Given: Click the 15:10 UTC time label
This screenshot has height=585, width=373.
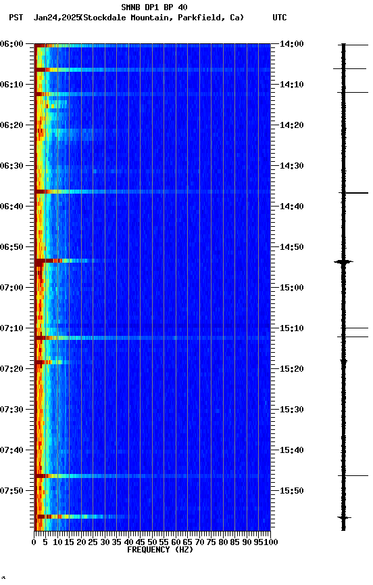Looking at the screenshot, I should 292,328.
